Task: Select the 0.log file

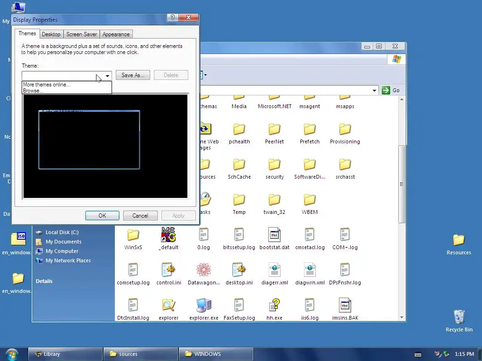Action: click(x=203, y=239)
